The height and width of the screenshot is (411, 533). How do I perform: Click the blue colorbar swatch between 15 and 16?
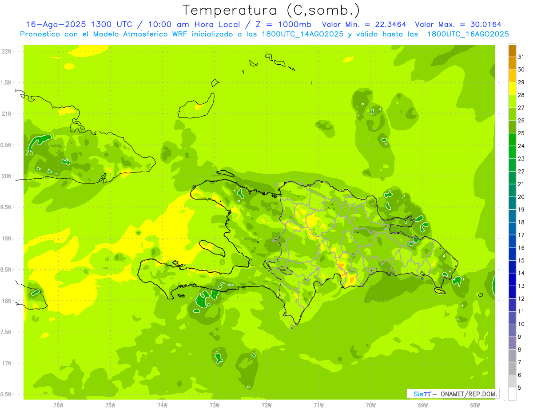[512, 254]
